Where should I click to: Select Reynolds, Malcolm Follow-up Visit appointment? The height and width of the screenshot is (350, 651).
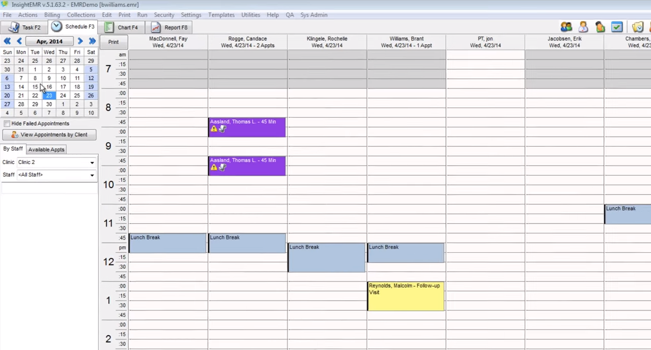(406, 296)
